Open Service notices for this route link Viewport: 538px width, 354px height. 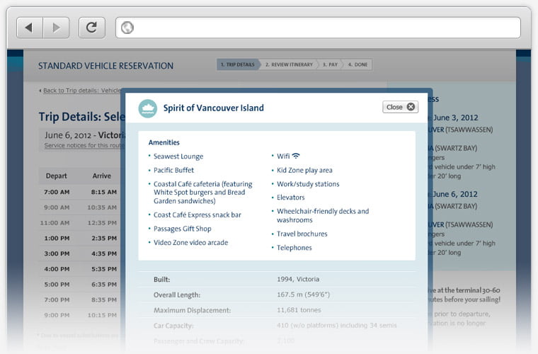pyautogui.click(x=84, y=145)
